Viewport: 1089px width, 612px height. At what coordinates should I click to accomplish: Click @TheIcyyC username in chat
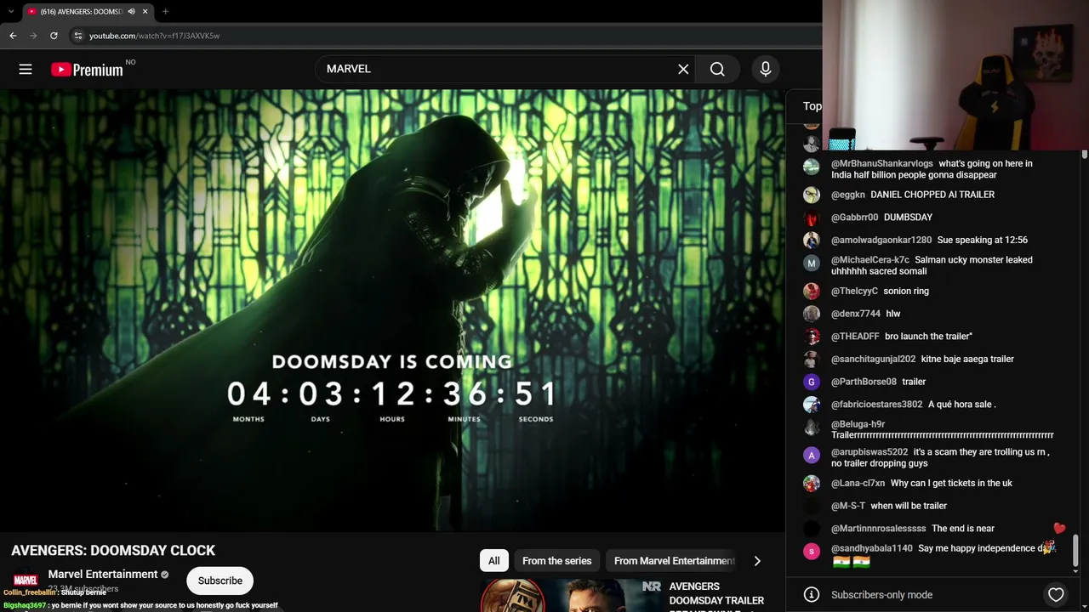point(854,292)
